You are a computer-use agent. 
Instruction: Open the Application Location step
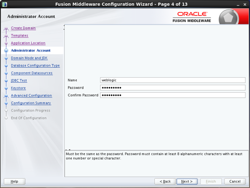[x=28, y=43]
